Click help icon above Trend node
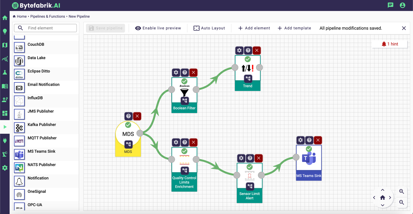413x214 pixels. (x=248, y=50)
